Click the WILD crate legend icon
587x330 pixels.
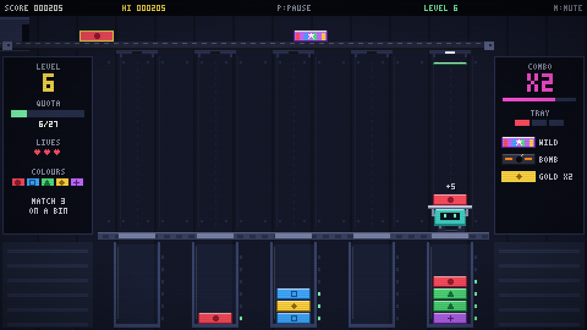coord(519,142)
